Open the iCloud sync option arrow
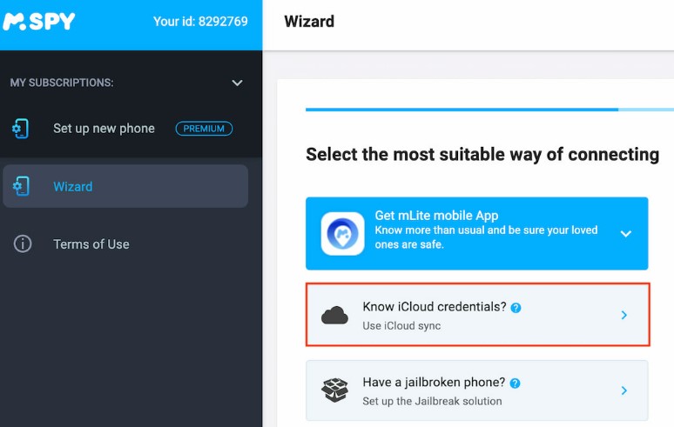 tap(624, 315)
